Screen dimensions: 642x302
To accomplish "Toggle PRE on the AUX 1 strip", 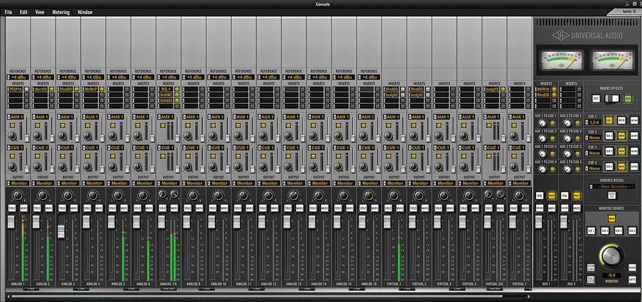I will [x=539, y=195].
